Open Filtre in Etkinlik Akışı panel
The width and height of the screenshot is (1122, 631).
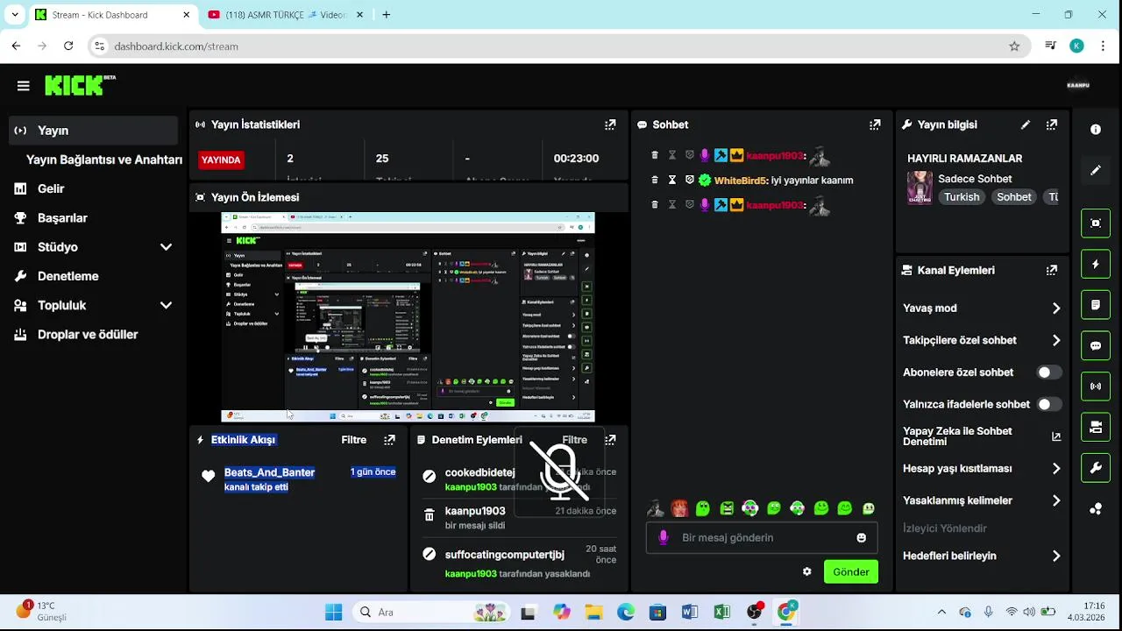354,440
